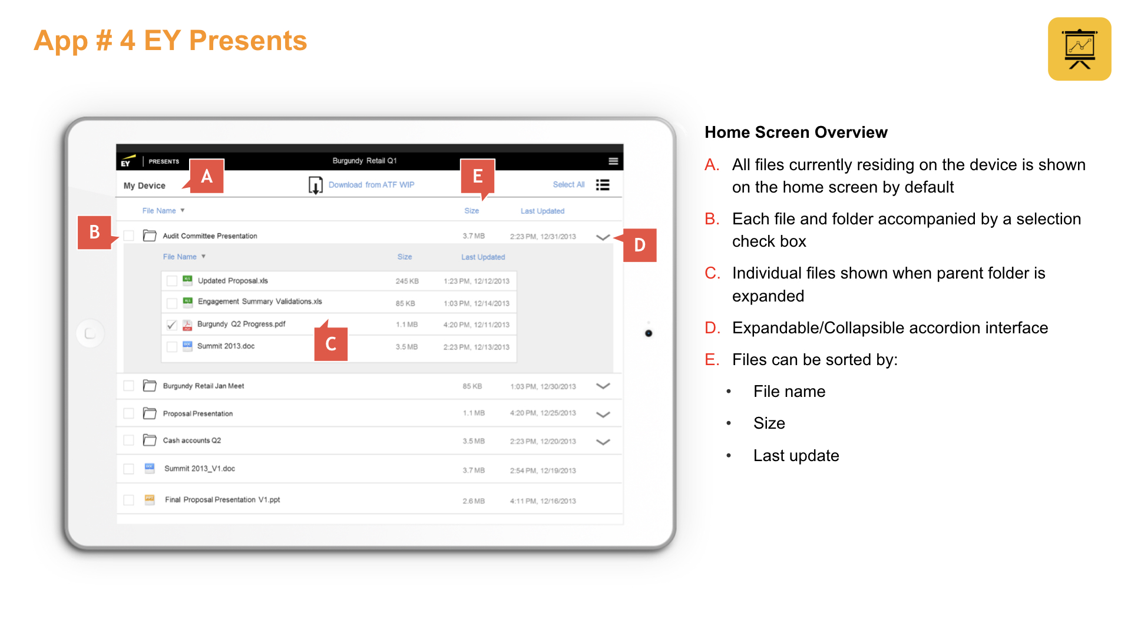Click the list view icon
The height and width of the screenshot is (636, 1131).
[x=602, y=185]
